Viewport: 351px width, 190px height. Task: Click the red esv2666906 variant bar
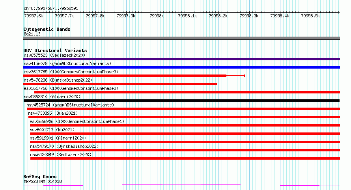[185, 125]
